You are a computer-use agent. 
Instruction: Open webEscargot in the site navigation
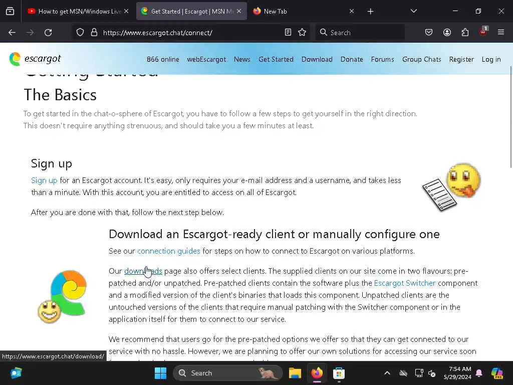pos(206,59)
